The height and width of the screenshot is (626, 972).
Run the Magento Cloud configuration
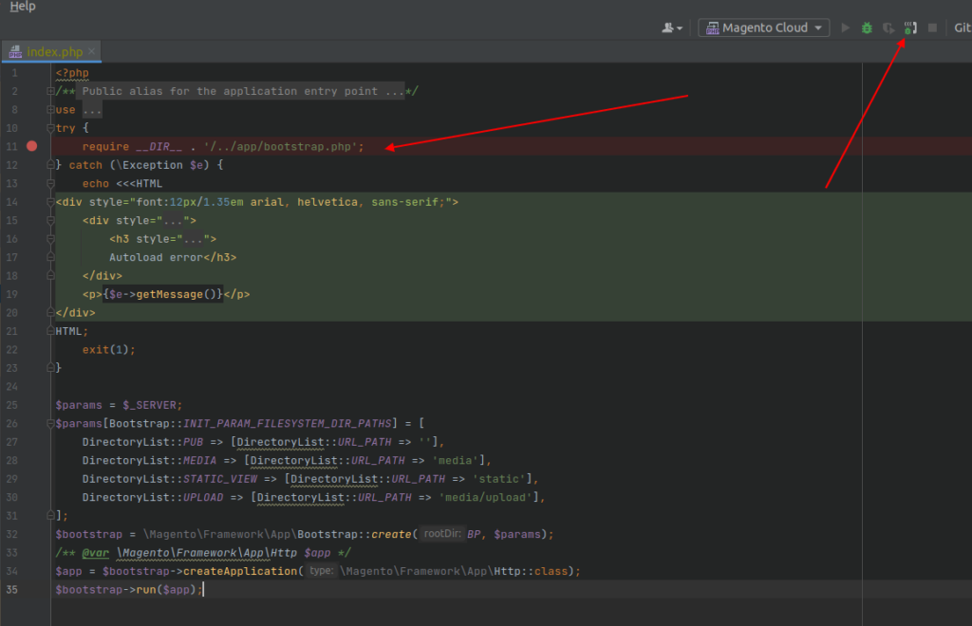coord(846,28)
